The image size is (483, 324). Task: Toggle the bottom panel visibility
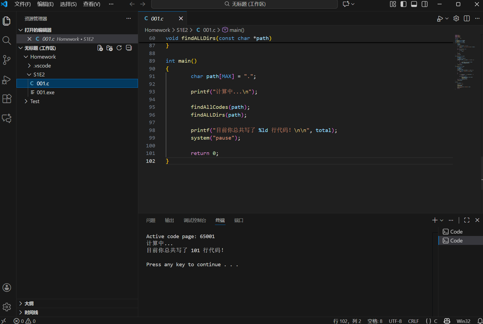[x=414, y=4]
